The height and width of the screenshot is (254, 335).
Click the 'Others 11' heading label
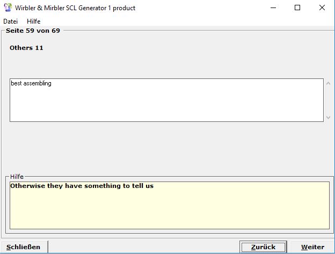pos(26,48)
